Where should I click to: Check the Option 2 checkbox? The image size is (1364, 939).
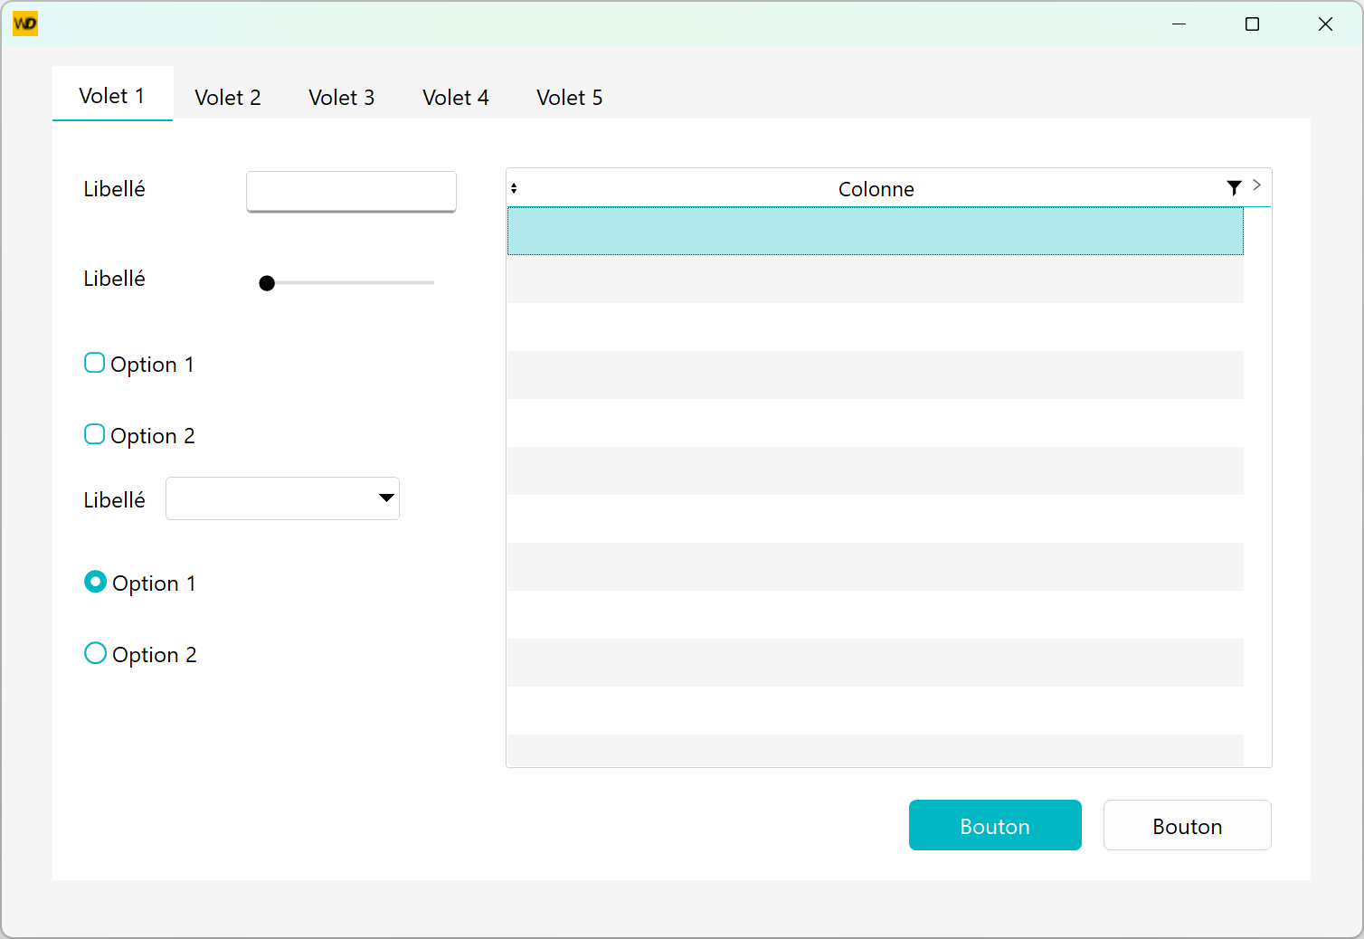pyautogui.click(x=95, y=435)
